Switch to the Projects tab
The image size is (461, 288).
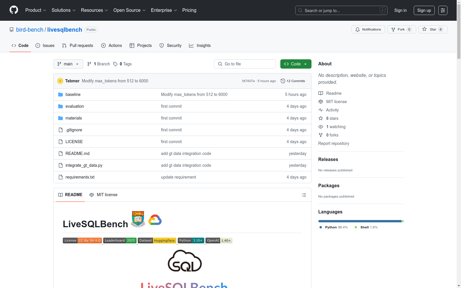point(141,46)
